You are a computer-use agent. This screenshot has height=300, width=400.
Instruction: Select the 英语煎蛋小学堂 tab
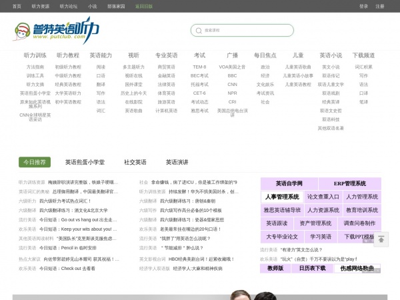(x=85, y=162)
